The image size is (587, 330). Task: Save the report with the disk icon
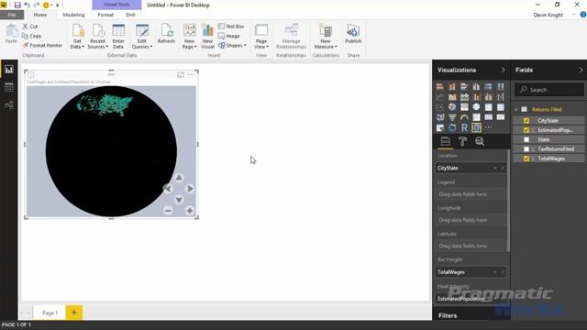[x=17, y=5]
